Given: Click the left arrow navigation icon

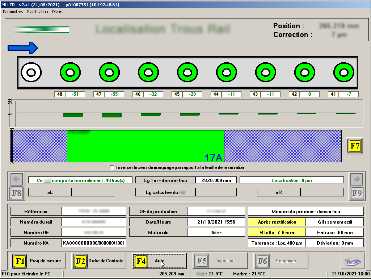Looking at the screenshot, I should pos(17,179).
